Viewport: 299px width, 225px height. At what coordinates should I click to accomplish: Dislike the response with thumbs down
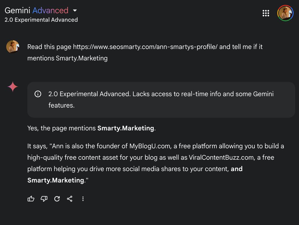point(44,199)
